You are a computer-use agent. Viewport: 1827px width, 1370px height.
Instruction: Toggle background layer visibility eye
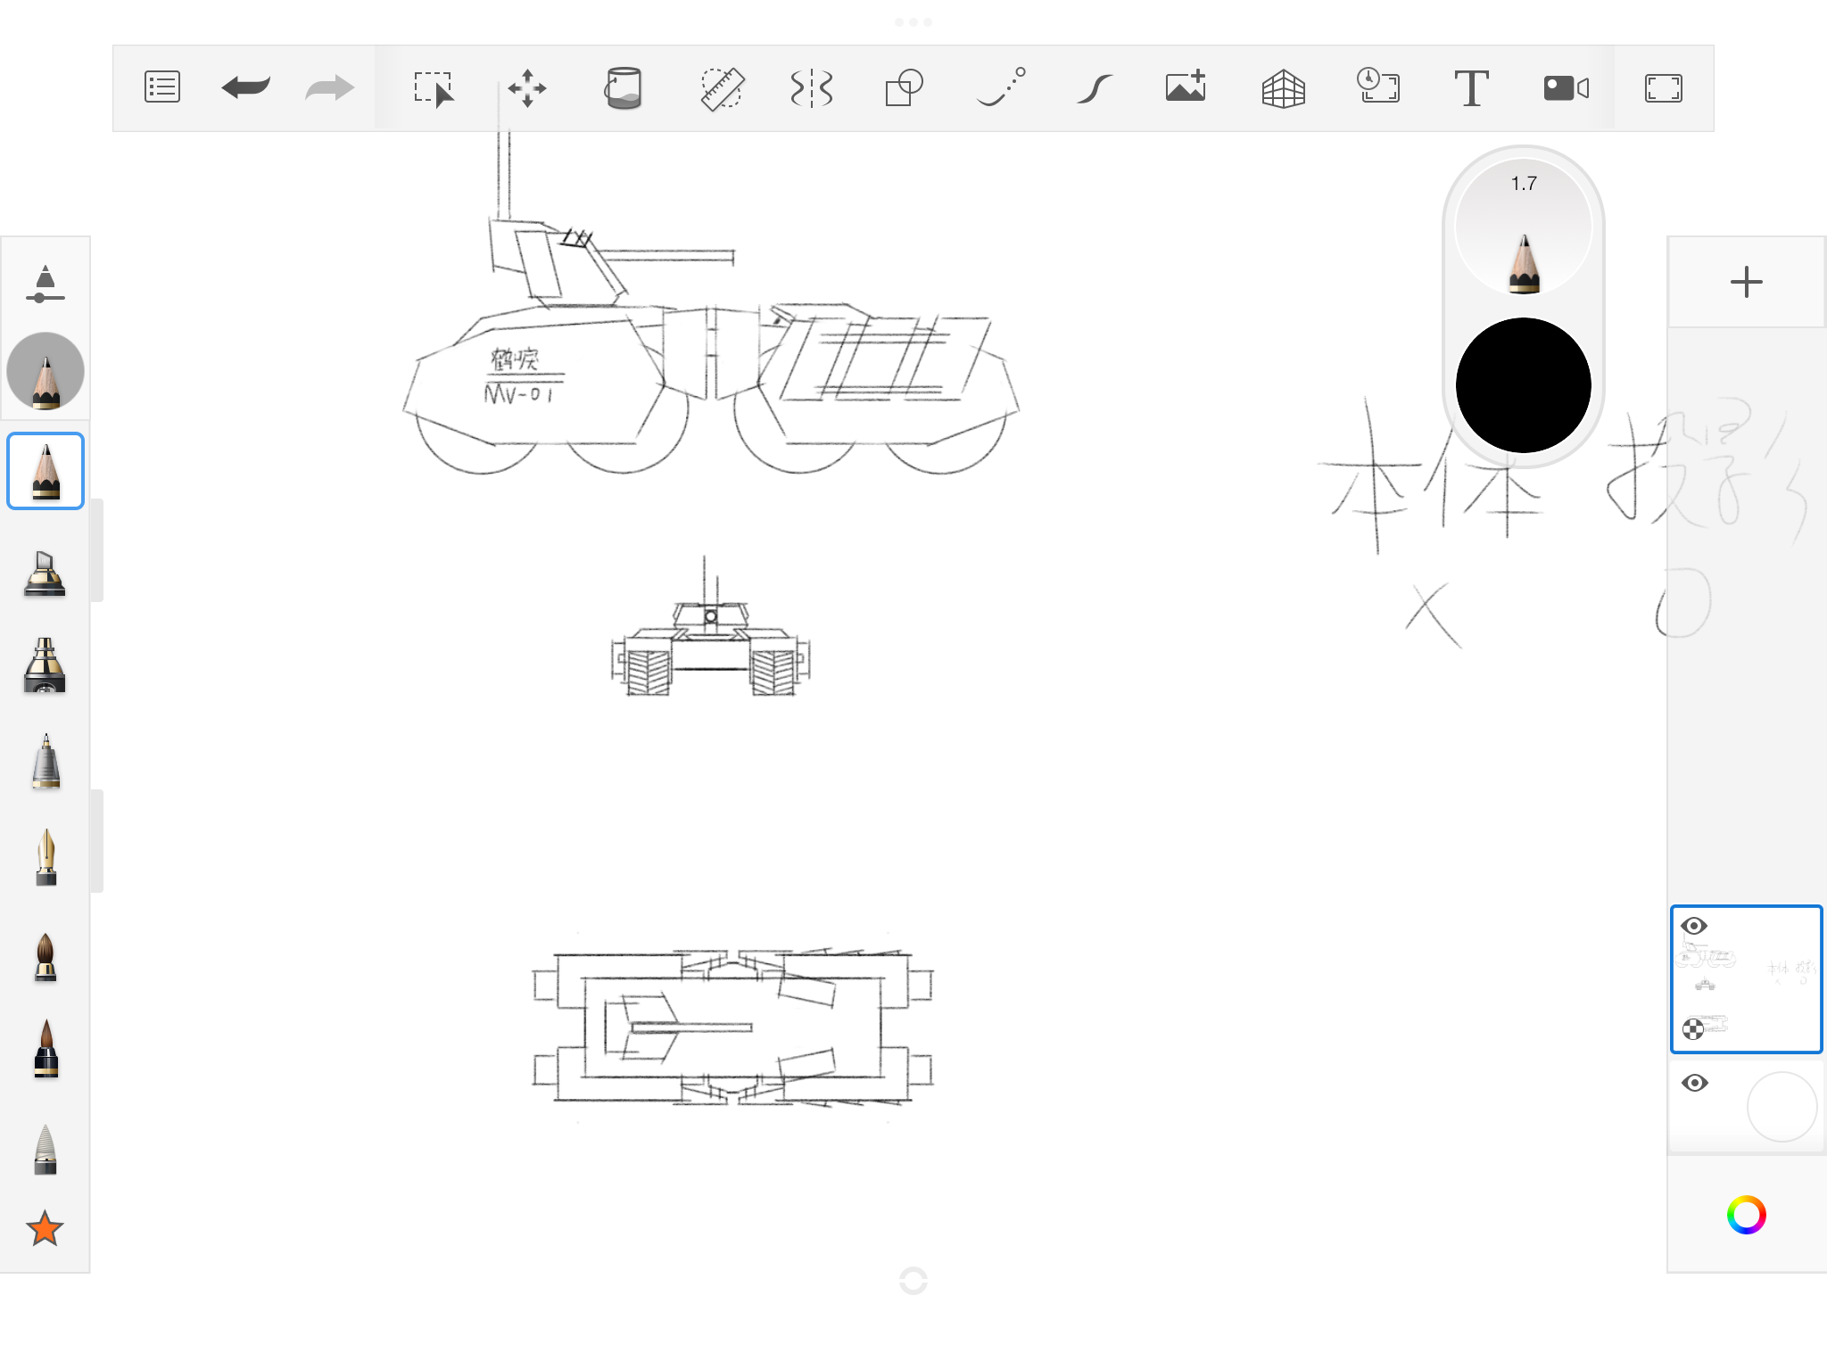point(1695,1083)
